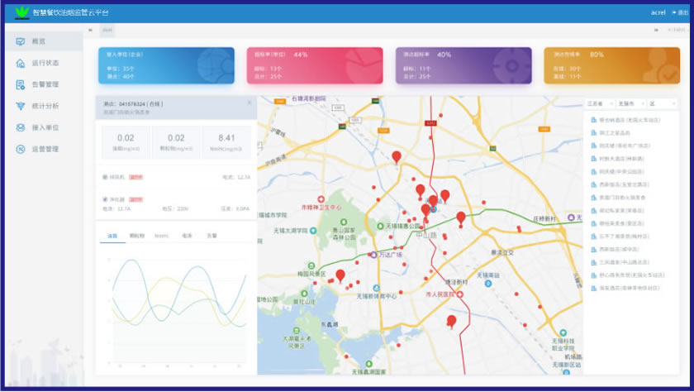
Task: Select the 接入单位 access unit icon
Action: pos(21,127)
